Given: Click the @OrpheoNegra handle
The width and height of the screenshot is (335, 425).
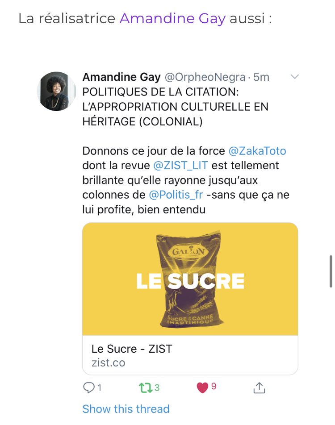Looking at the screenshot, I should pyautogui.click(x=205, y=77).
